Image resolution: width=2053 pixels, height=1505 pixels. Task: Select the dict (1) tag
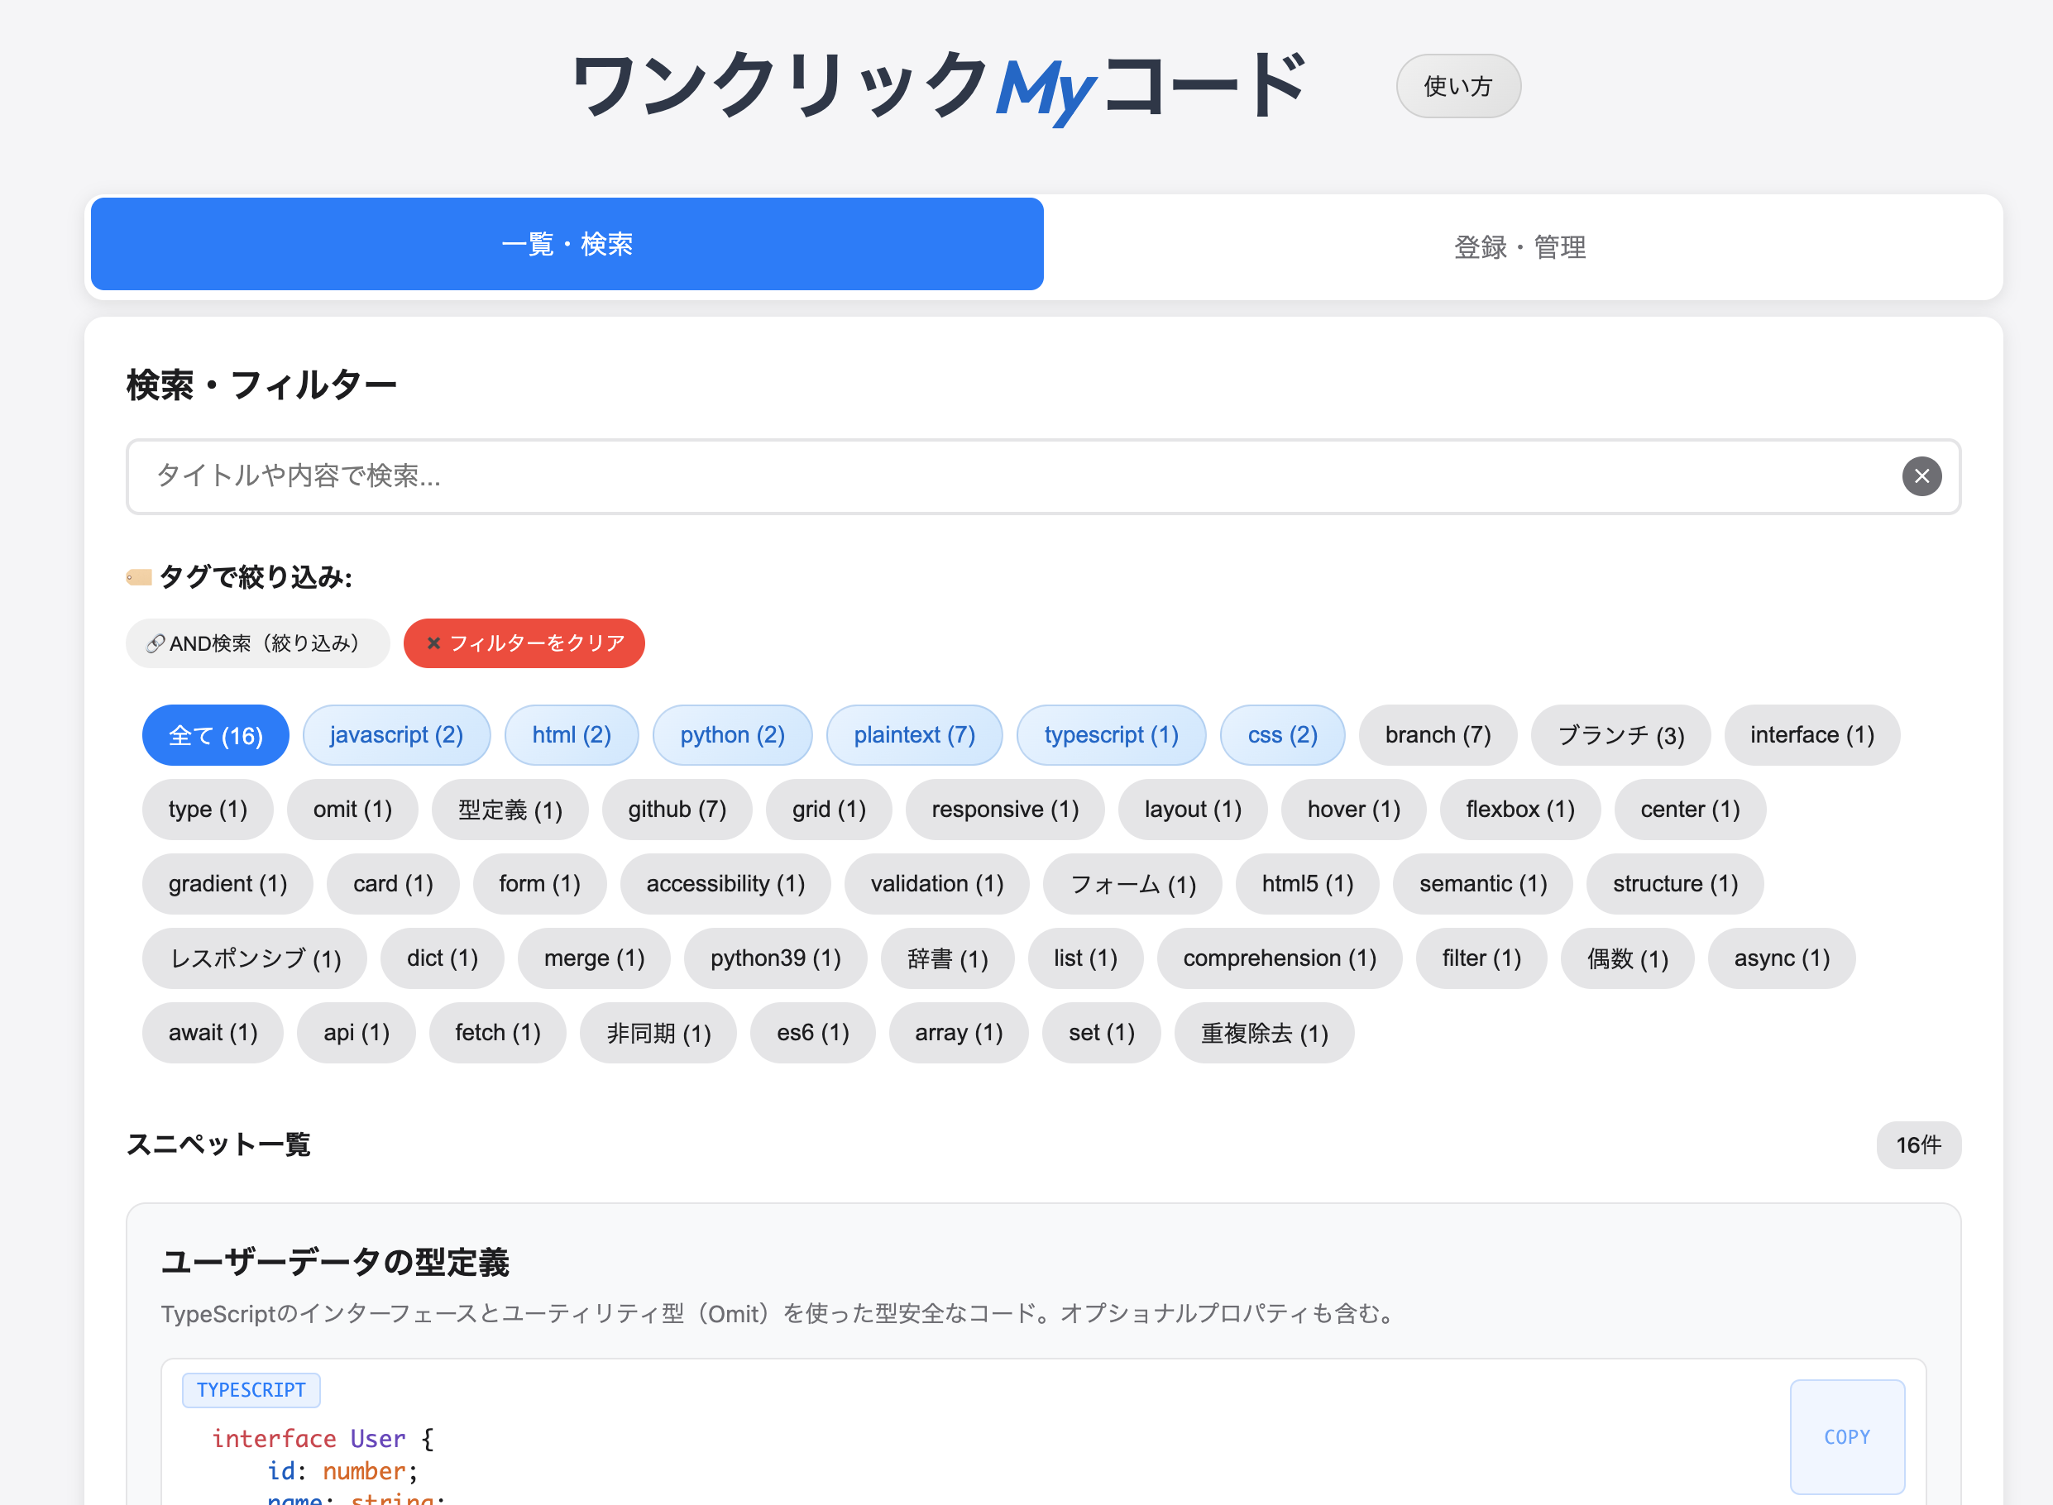coord(442,959)
